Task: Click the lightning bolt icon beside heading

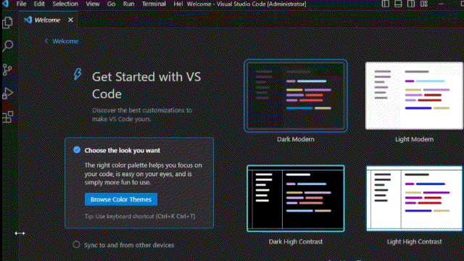Action: click(78, 74)
